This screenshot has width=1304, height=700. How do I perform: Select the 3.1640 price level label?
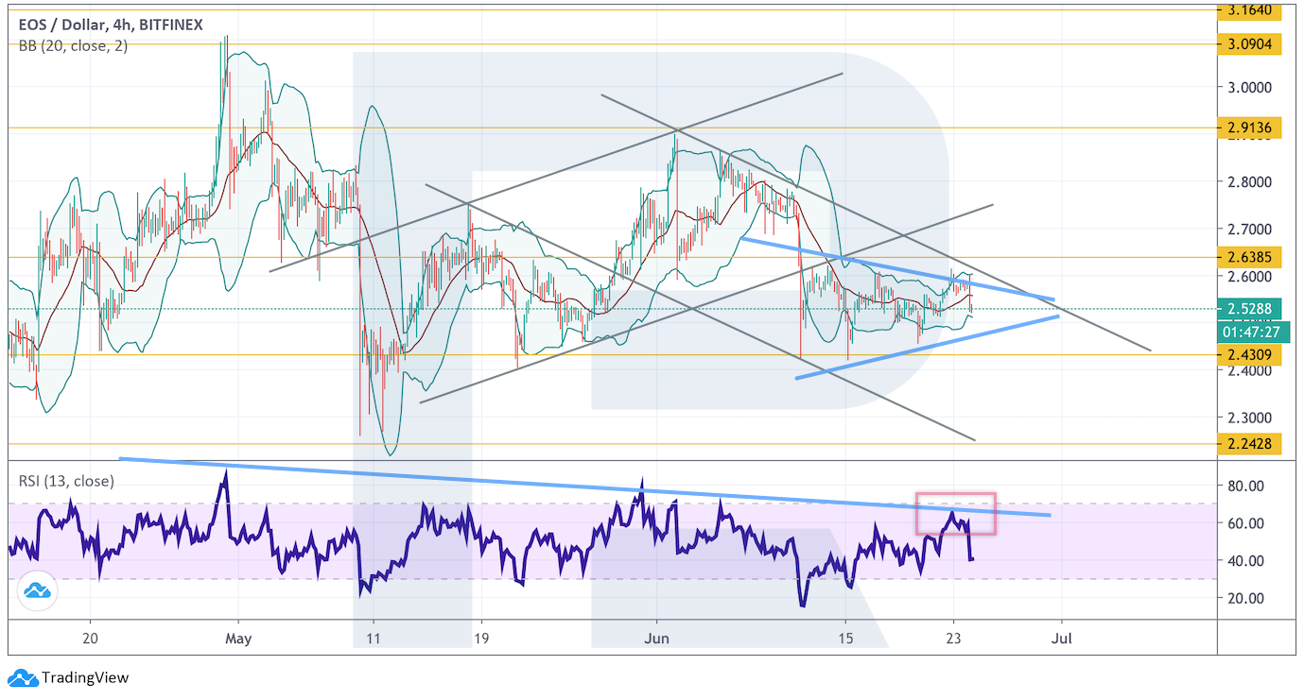1249,10
